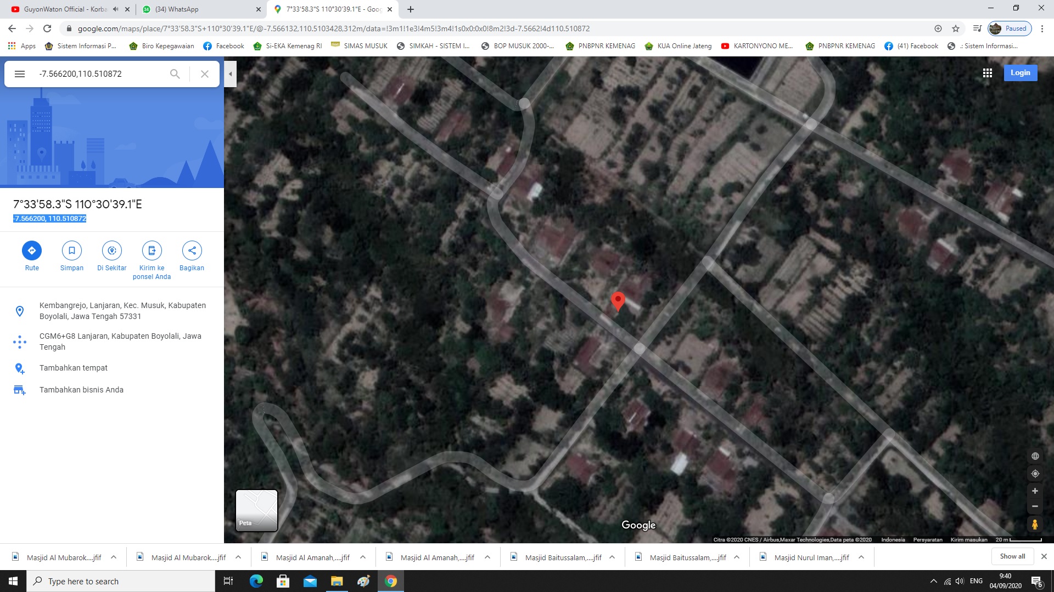1054x592 pixels.
Task: Click Tambahkan tempat link
Action: pos(74,368)
